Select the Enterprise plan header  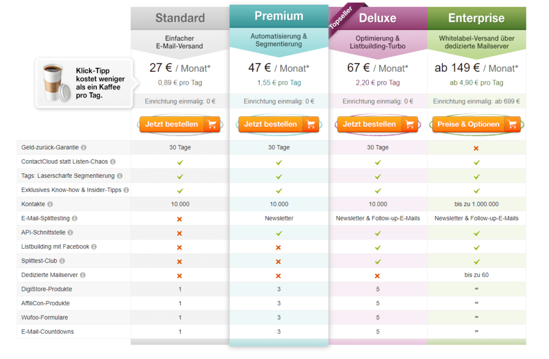point(477,18)
